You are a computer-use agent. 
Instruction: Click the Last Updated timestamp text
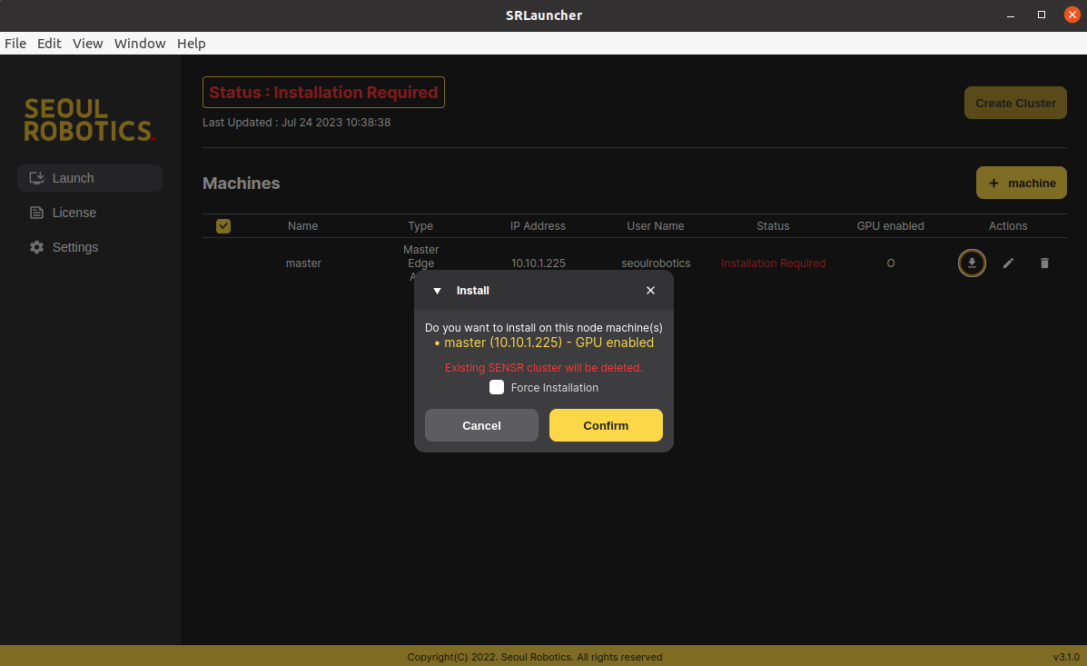click(297, 122)
